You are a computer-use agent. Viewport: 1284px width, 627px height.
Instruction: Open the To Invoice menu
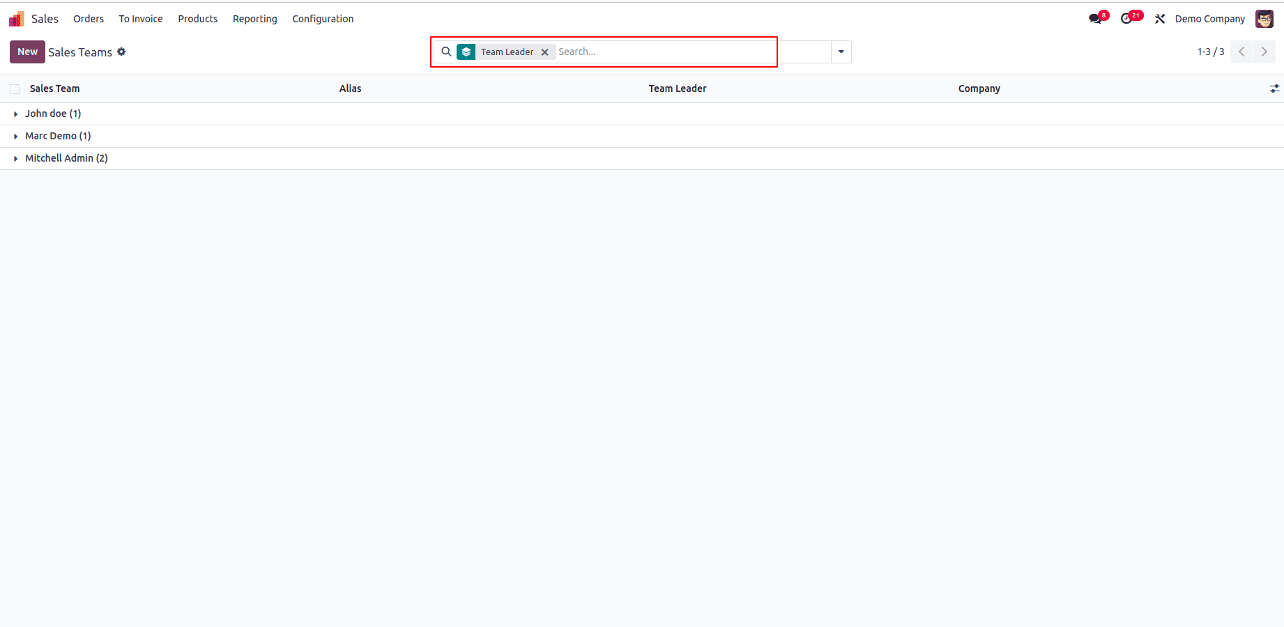point(141,19)
